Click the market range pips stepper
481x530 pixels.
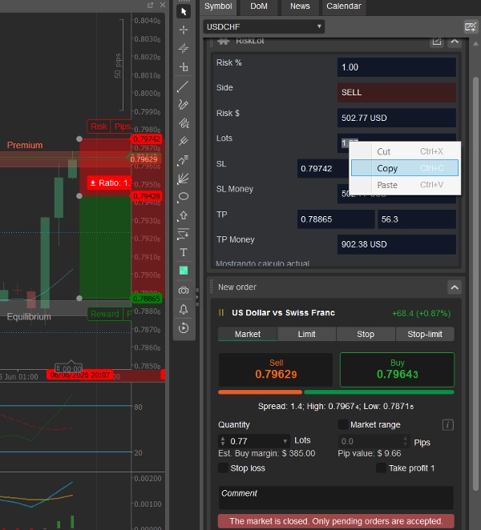[406, 441]
